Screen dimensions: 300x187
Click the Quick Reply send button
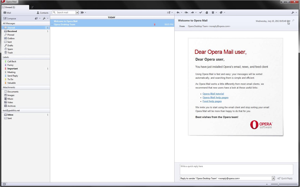[x=285, y=178]
